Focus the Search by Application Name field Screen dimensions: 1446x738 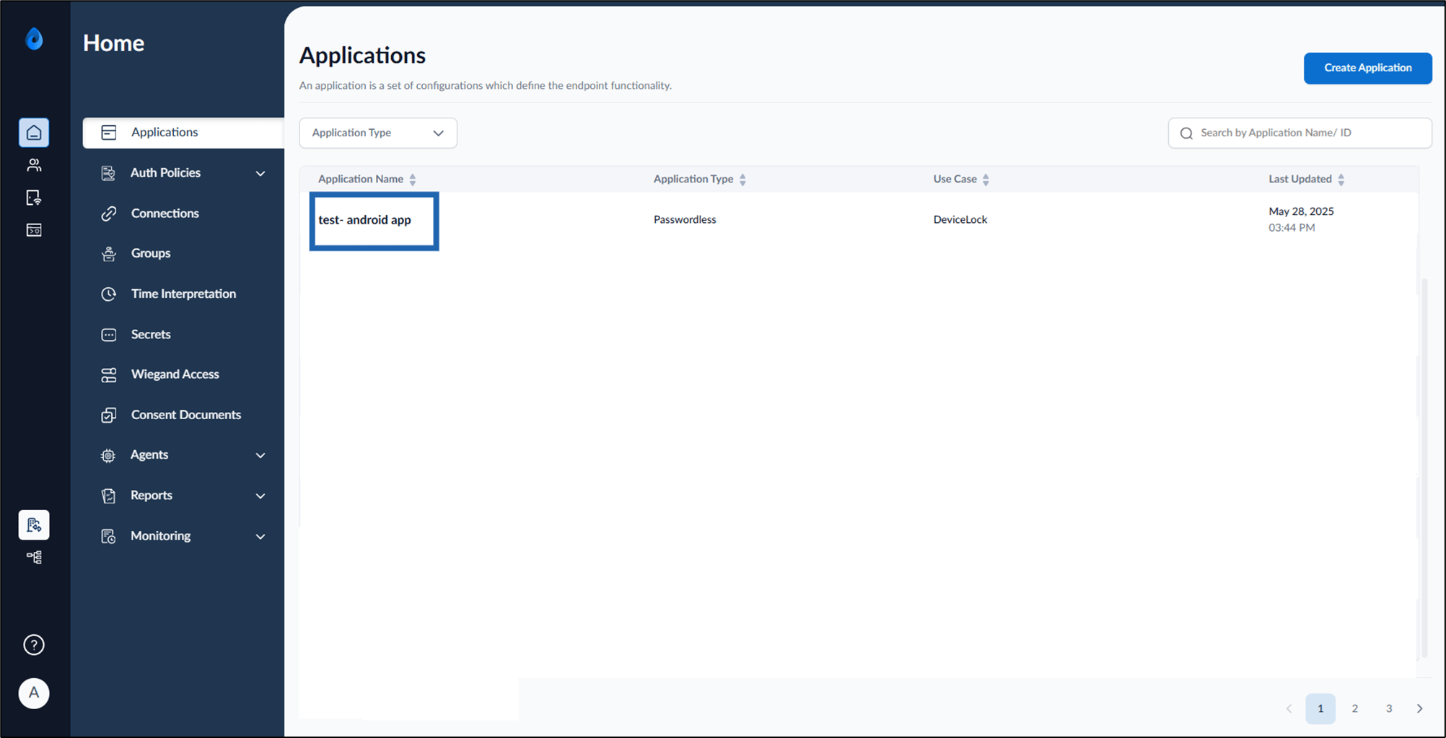point(1300,133)
